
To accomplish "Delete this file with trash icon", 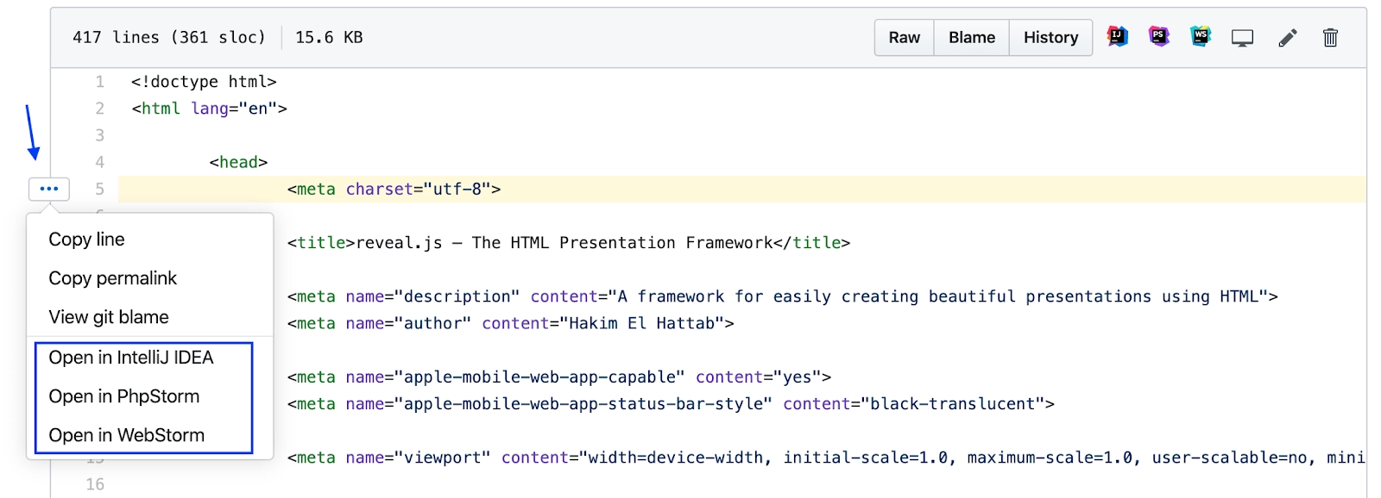I will 1330,38.
